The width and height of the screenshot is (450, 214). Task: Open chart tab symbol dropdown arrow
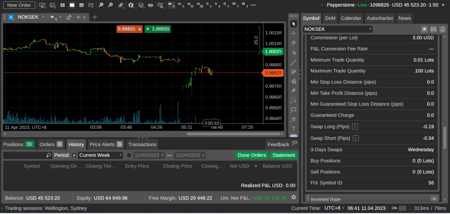pos(44,17)
